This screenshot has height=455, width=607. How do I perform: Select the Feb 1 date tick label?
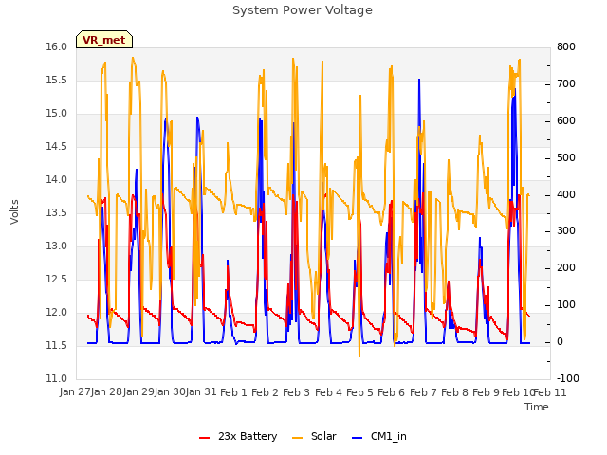pos(233,392)
